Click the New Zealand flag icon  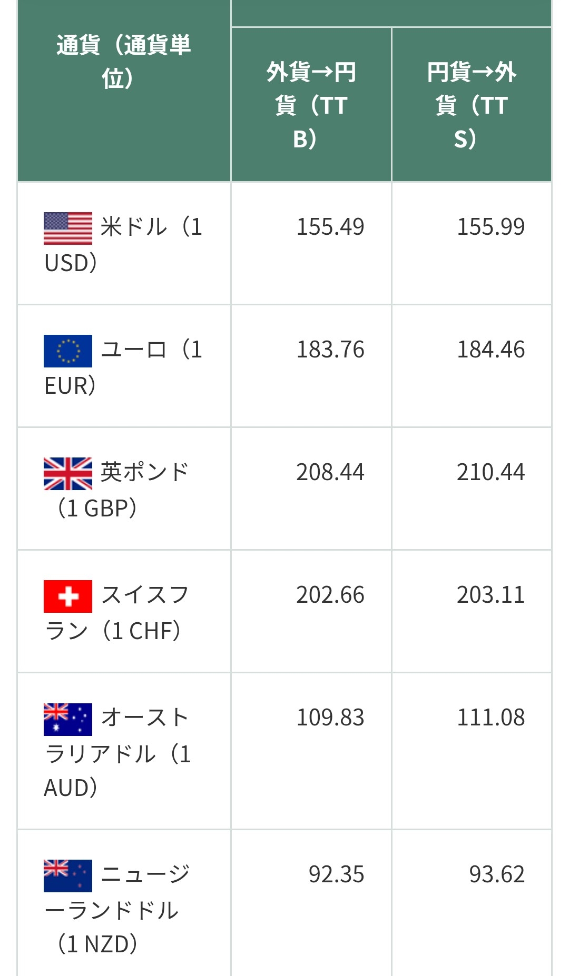pos(67,875)
